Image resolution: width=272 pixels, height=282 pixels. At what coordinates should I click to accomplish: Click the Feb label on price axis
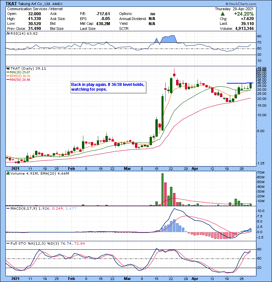point(71,169)
